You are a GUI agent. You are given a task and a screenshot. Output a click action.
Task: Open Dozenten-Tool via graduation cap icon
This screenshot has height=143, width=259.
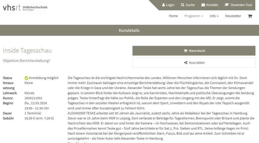click(227, 5)
